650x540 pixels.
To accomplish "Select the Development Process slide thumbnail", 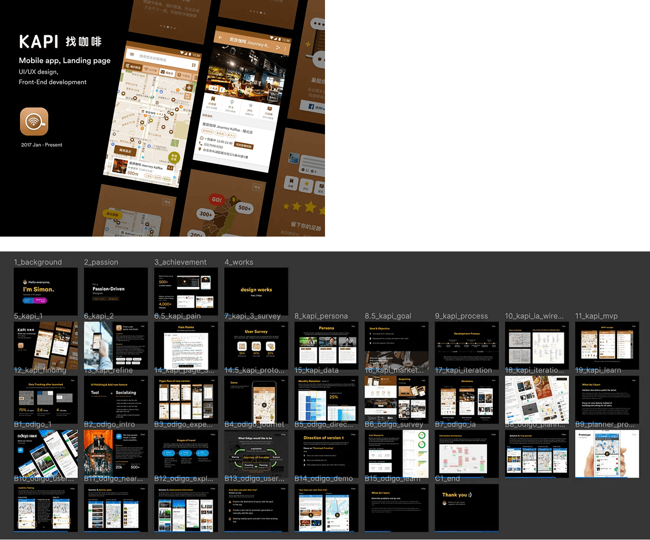I will [467, 346].
